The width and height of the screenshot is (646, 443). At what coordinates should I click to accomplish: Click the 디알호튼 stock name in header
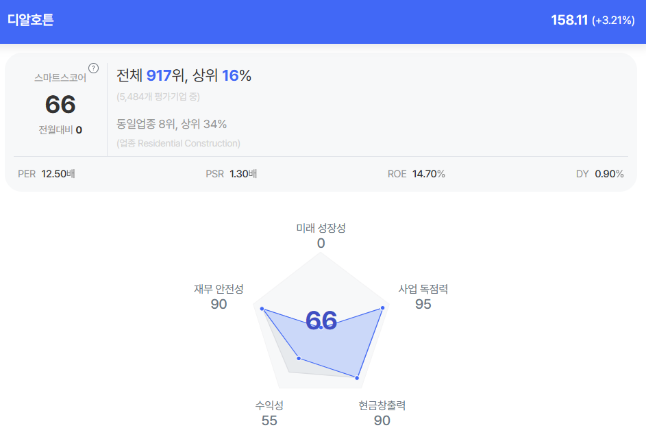(x=31, y=20)
